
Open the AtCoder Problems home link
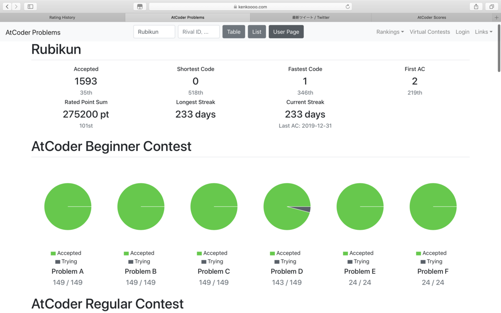coord(33,32)
